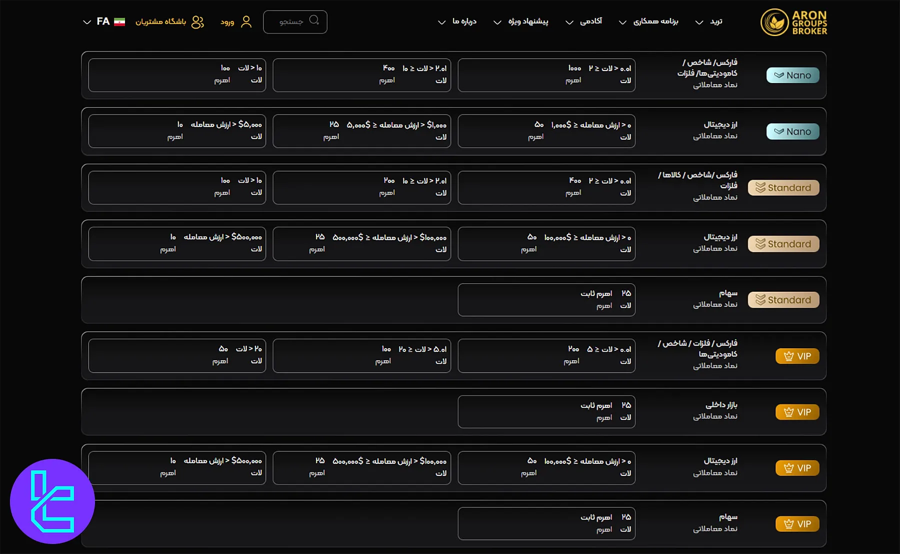900x554 pixels.
Task: Click the magnifier search icon
Action: tap(314, 20)
